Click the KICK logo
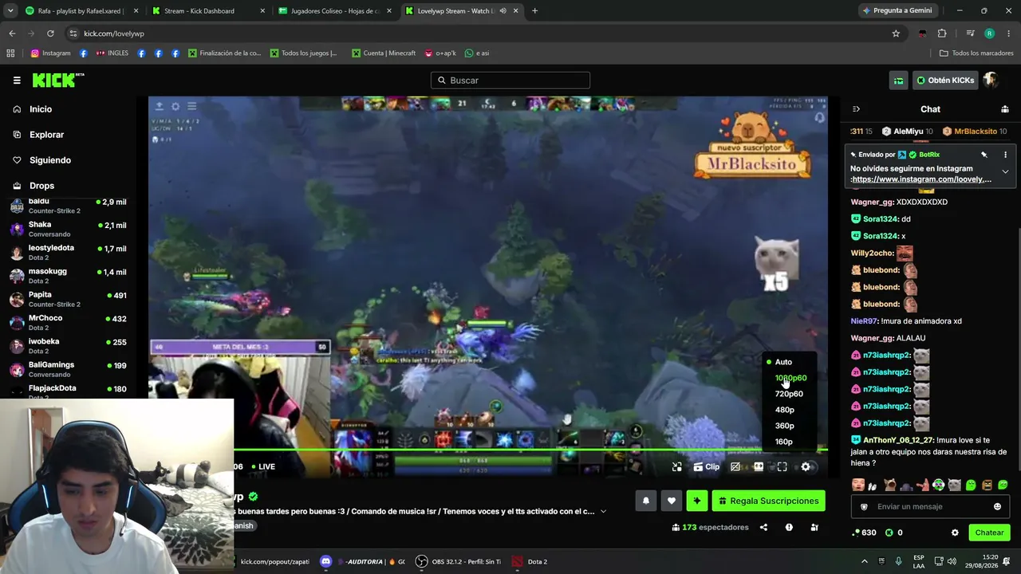This screenshot has height=574, width=1021. 57,80
